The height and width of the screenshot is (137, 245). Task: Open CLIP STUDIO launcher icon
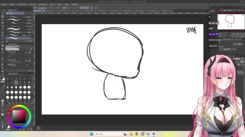pyautogui.click(x=35, y=8)
